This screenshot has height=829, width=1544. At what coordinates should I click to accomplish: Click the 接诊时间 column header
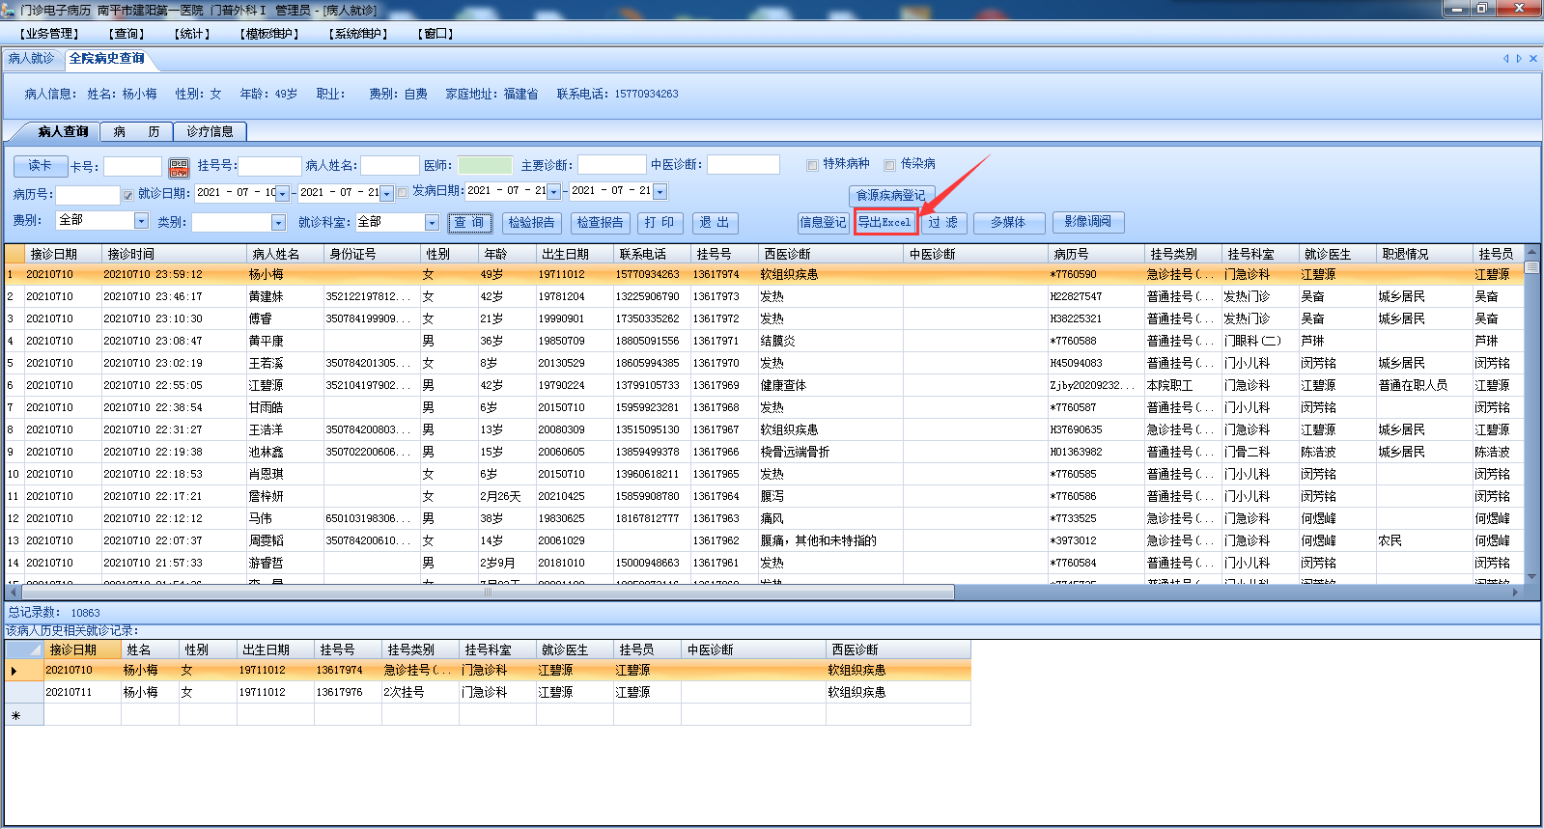pos(174,255)
